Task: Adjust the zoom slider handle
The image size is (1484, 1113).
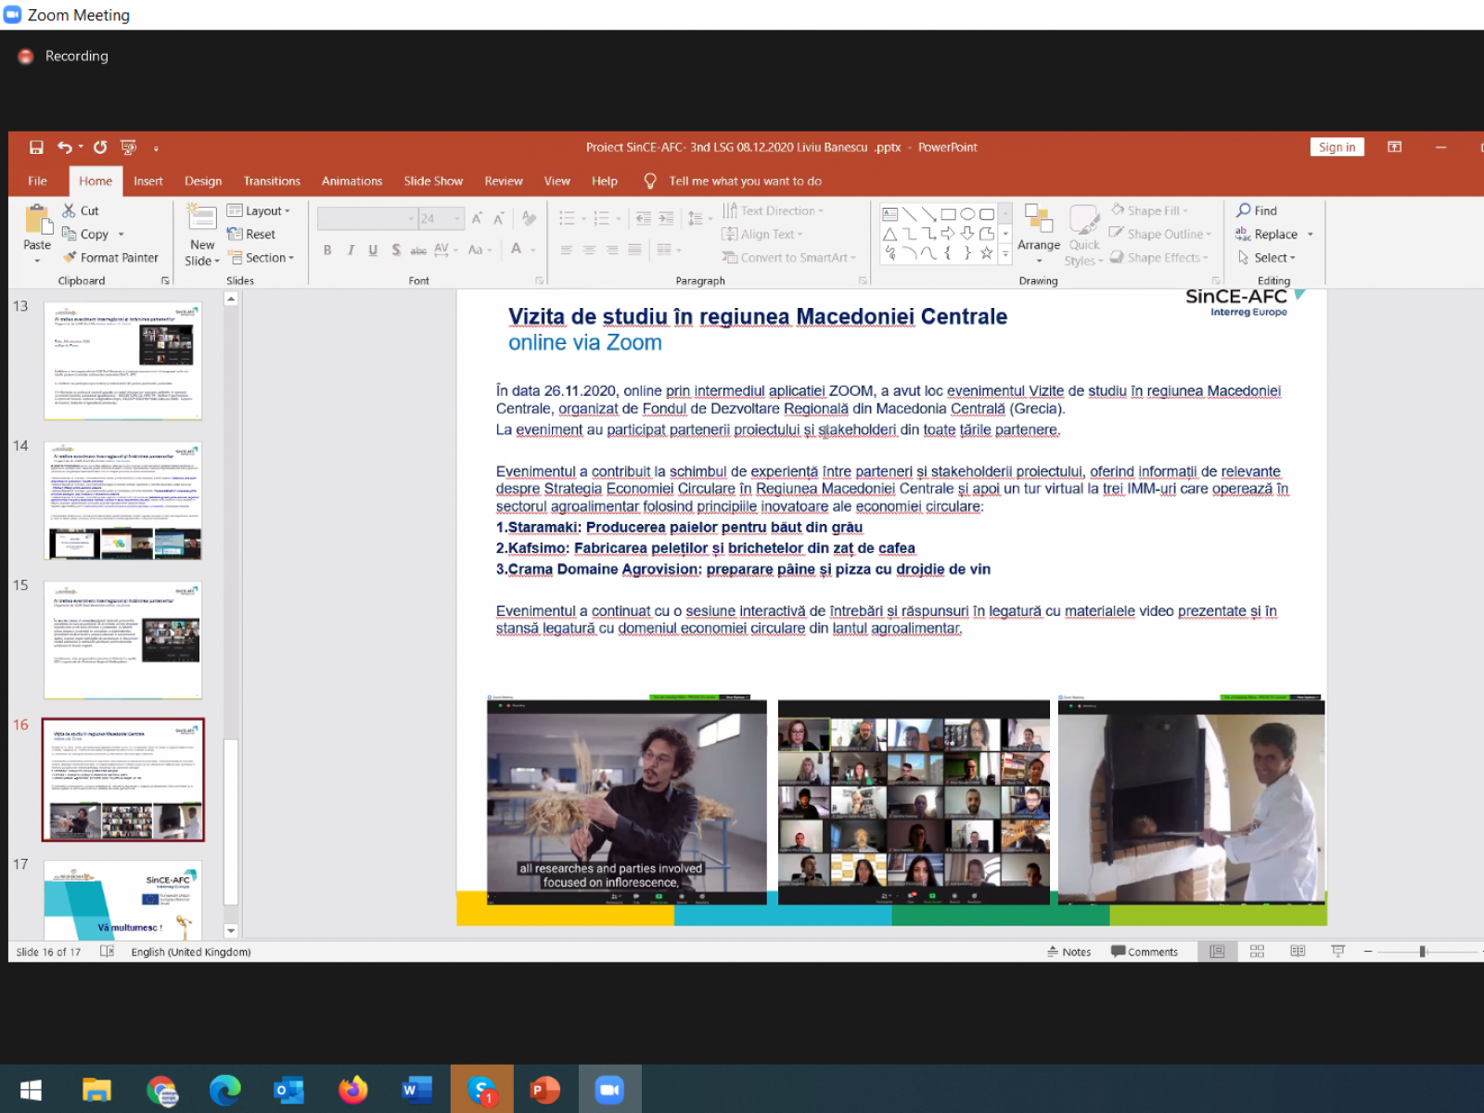Action: click(x=1422, y=952)
